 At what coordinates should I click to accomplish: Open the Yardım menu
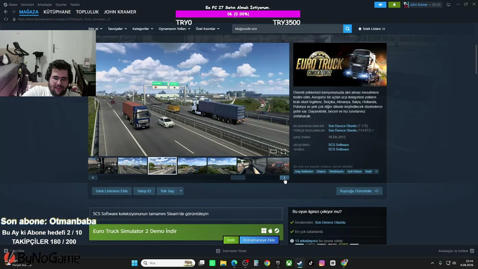point(75,4)
